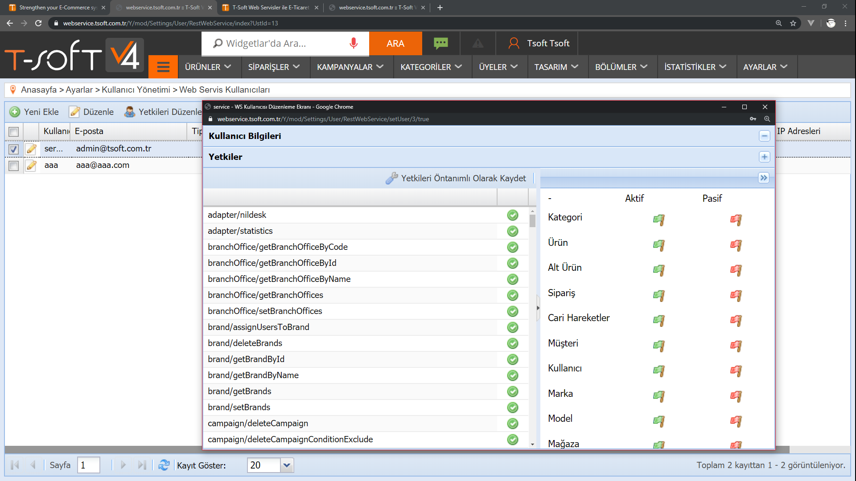Click red Pasif flag for Model

736,421
